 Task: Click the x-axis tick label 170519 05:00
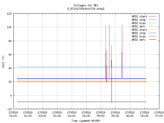pyautogui.click(x=100, y=114)
